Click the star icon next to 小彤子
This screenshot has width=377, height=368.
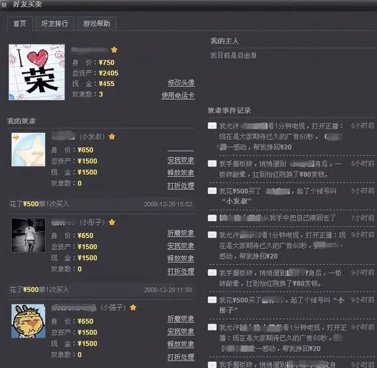112,222
